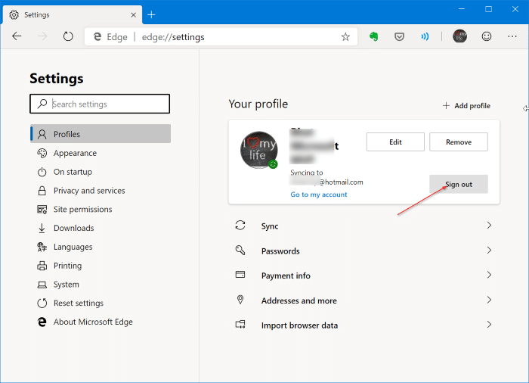Click the green sync badge on the avatar
529x383 pixels.
pyautogui.click(x=273, y=164)
